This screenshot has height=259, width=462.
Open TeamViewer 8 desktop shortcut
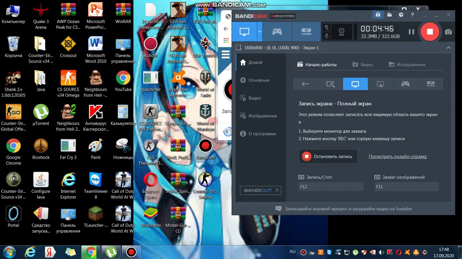pos(96,185)
